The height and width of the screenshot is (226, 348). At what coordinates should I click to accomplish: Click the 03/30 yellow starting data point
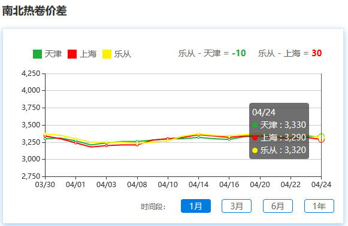coord(45,134)
